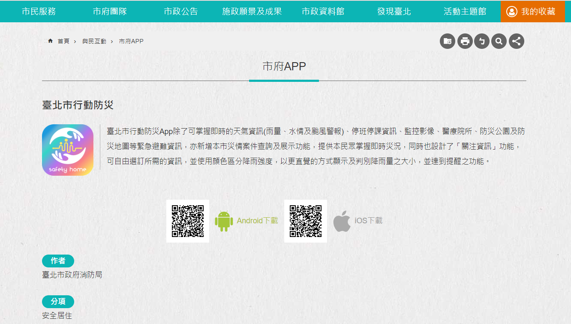Click the green Android robot icon

223,221
